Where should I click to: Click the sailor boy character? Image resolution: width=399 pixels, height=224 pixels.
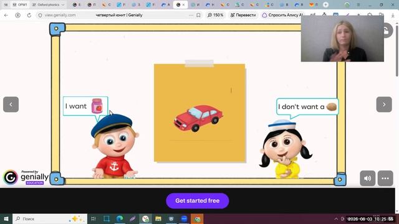115,147
